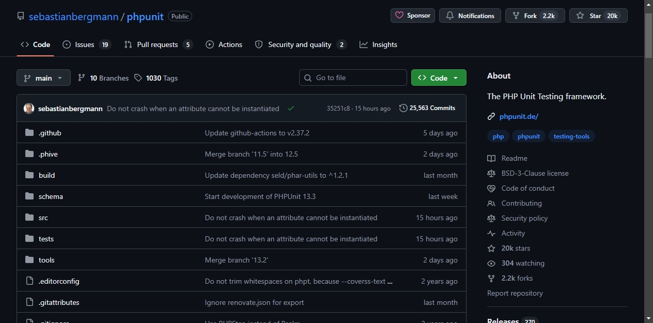653x323 pixels.
Task: Click 'Update github-actions to v2.37.2' commit message
Action: click(257, 133)
